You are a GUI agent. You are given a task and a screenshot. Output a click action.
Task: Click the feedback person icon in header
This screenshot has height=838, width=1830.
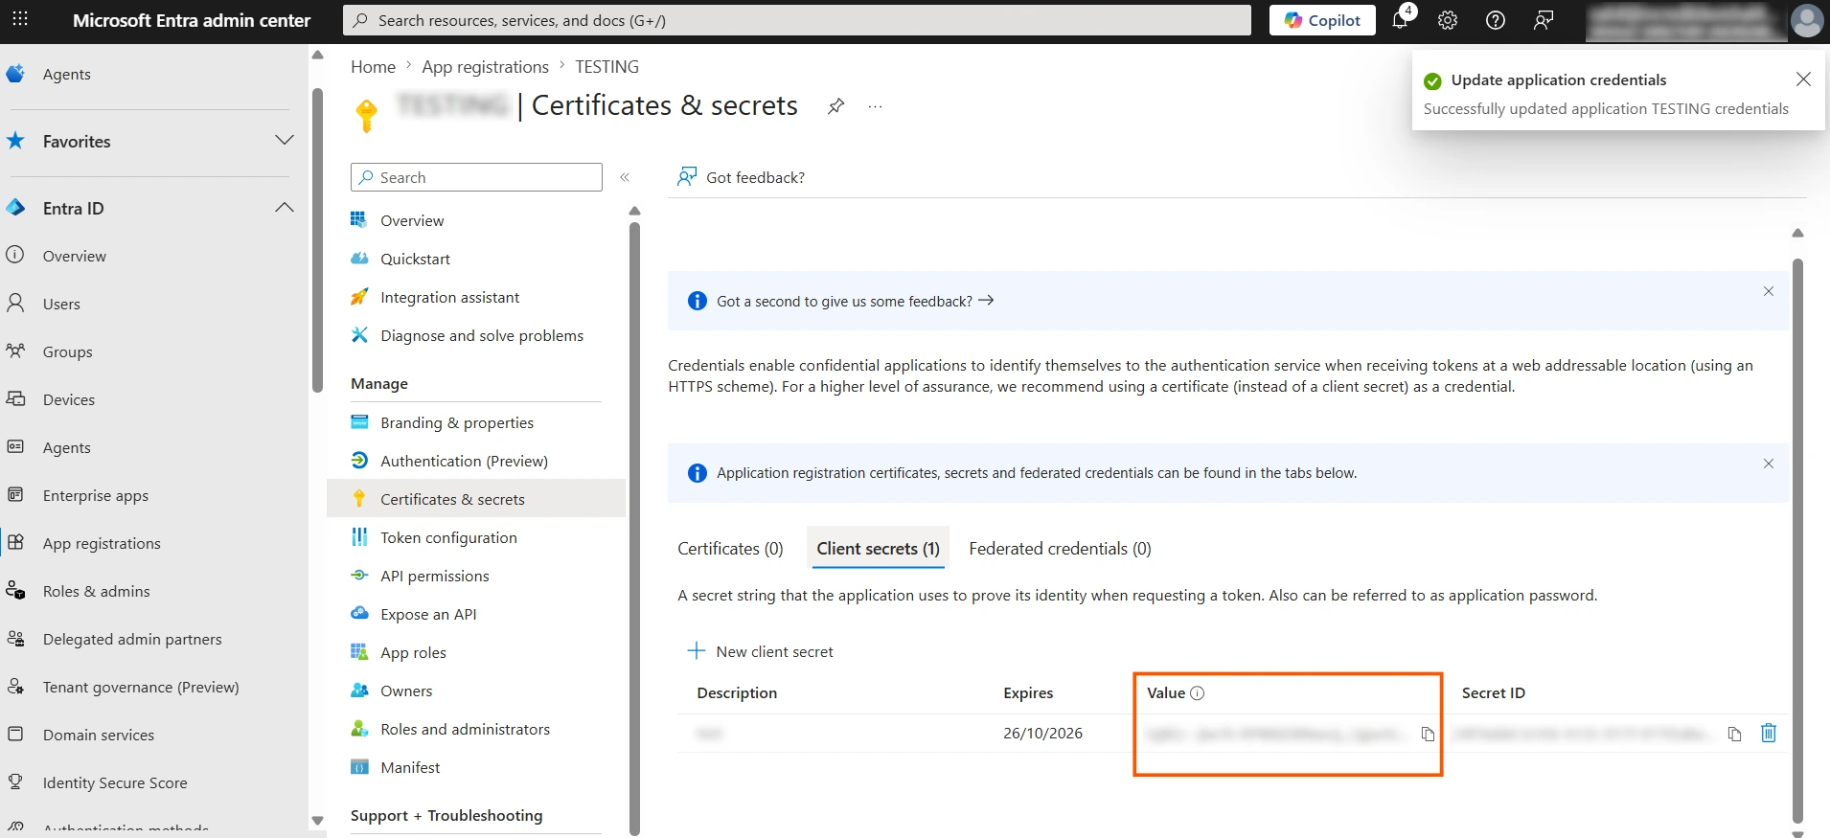(x=1544, y=20)
